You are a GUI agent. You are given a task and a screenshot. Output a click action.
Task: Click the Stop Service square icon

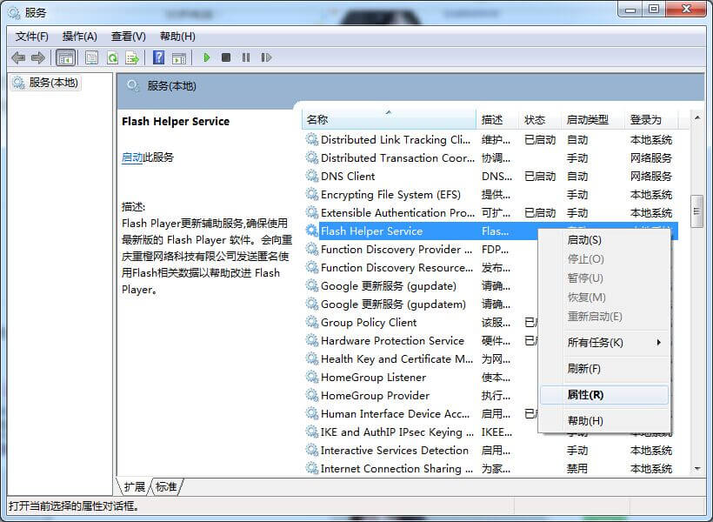226,57
